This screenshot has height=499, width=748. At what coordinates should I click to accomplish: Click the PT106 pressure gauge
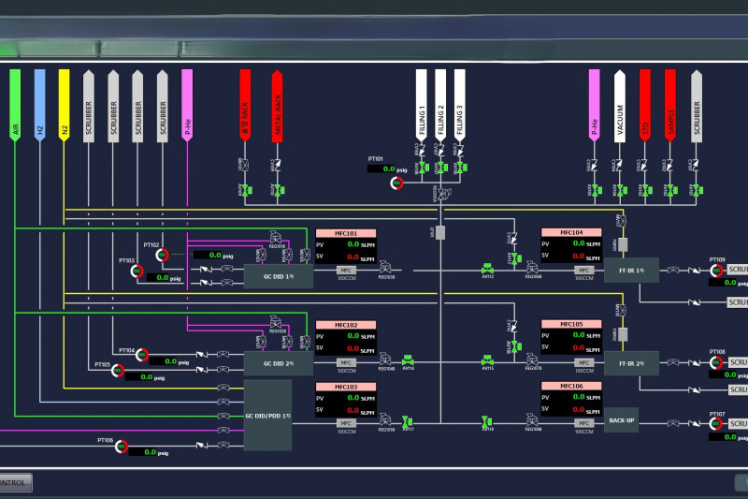click(x=122, y=448)
